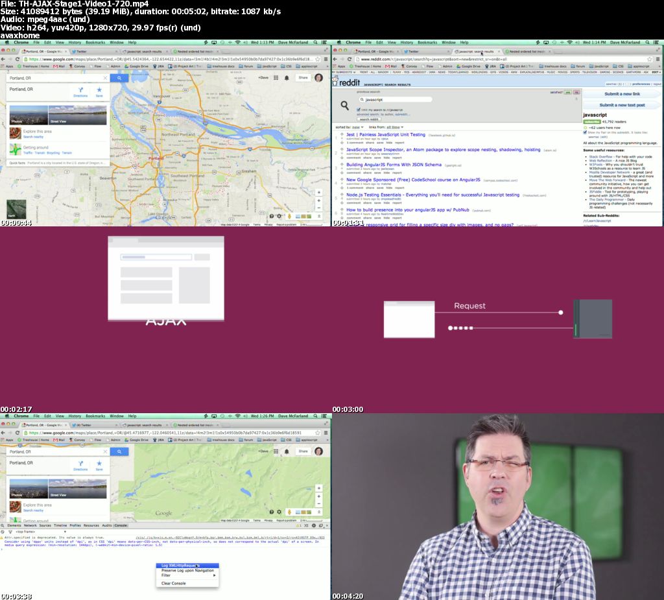Choose 'Clear Console' from the context menu
This screenshot has height=600, width=664.
187,584
